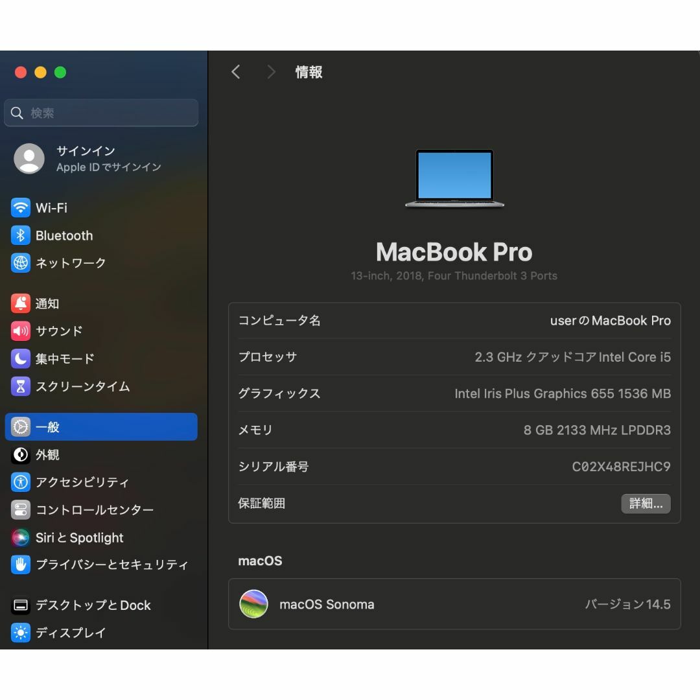Click in the 検索 search field
Screen dimensions: 700x700
pyautogui.click(x=101, y=113)
